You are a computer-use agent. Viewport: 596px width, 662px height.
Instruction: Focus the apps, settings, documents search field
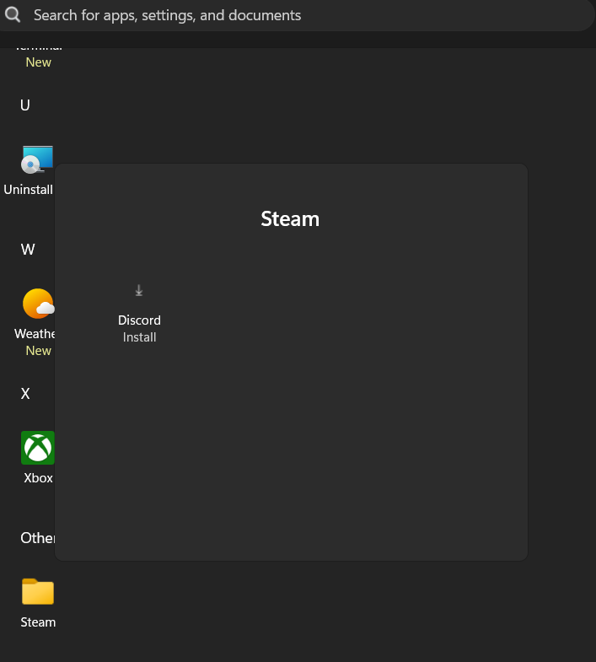point(295,15)
